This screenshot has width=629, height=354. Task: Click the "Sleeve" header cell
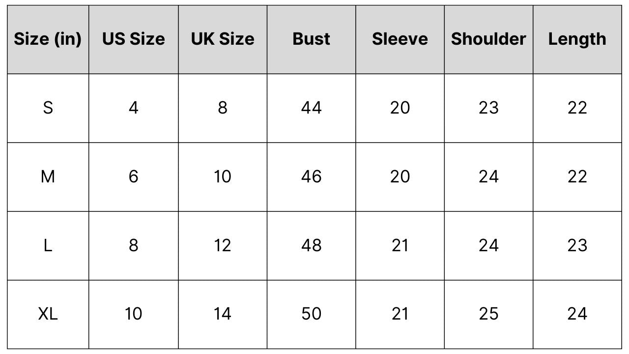(400, 39)
